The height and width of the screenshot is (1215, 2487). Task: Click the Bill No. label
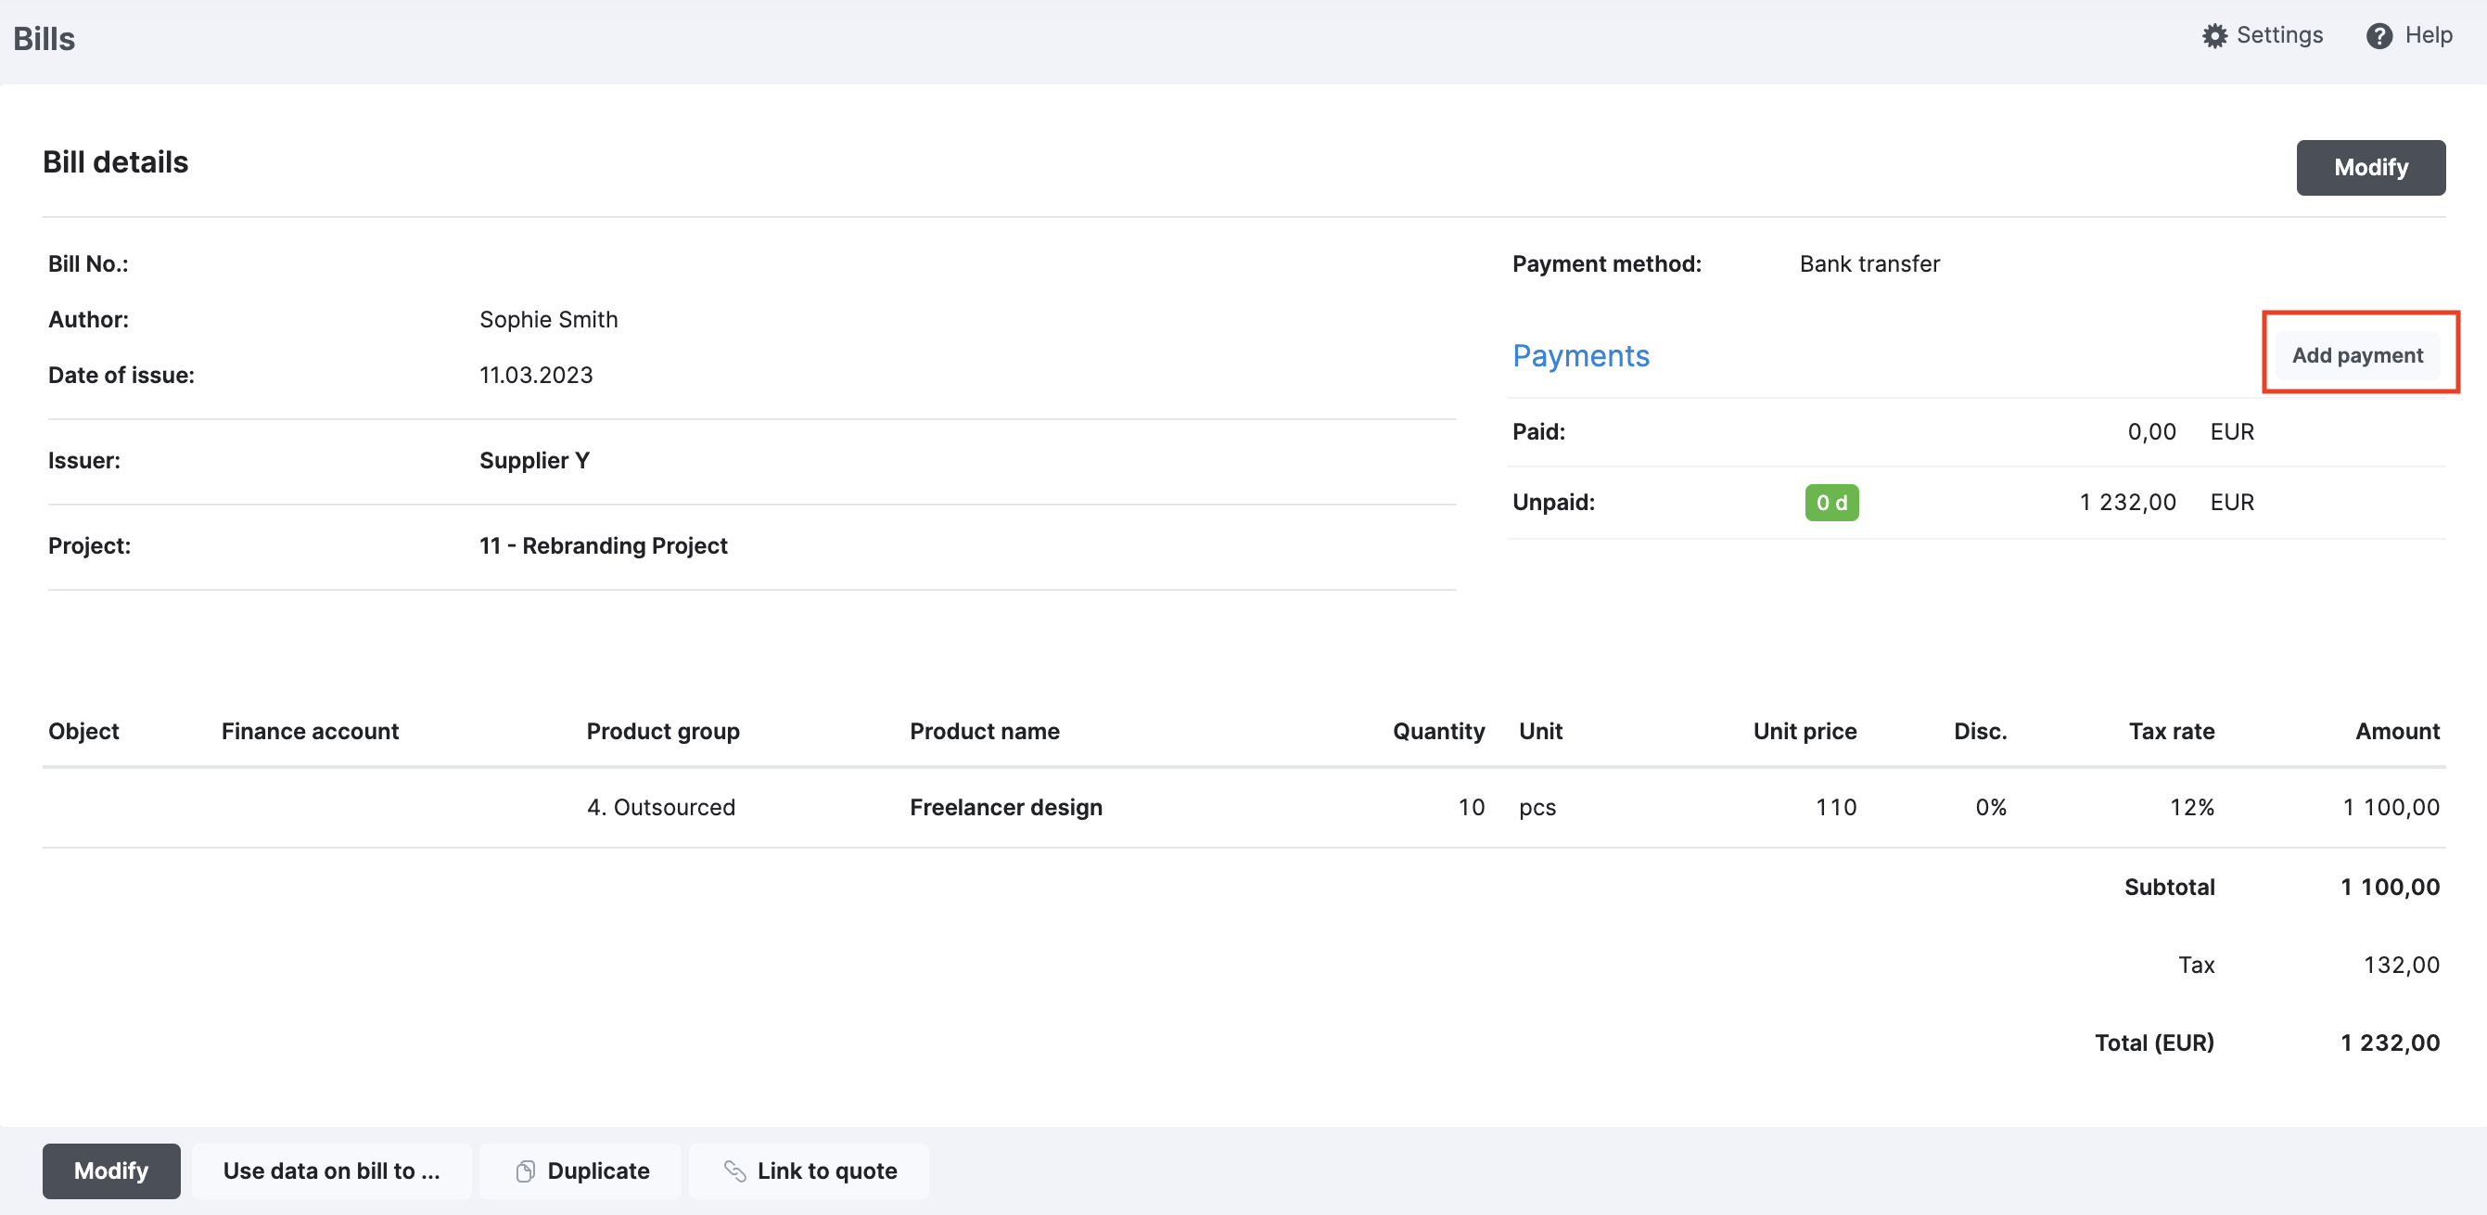(88, 263)
